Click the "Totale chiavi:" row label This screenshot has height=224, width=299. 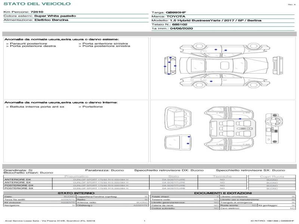point(160,197)
